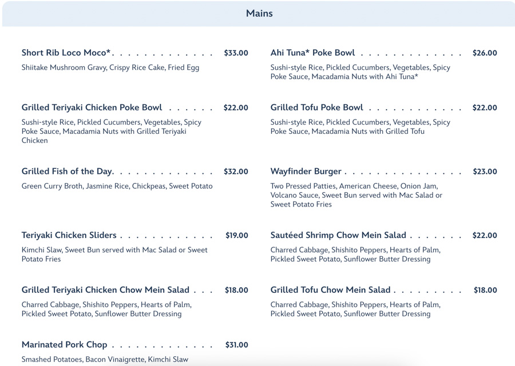515x366 pixels.
Task: Click the Marinated Pork Chop item name
Action: tap(64, 345)
